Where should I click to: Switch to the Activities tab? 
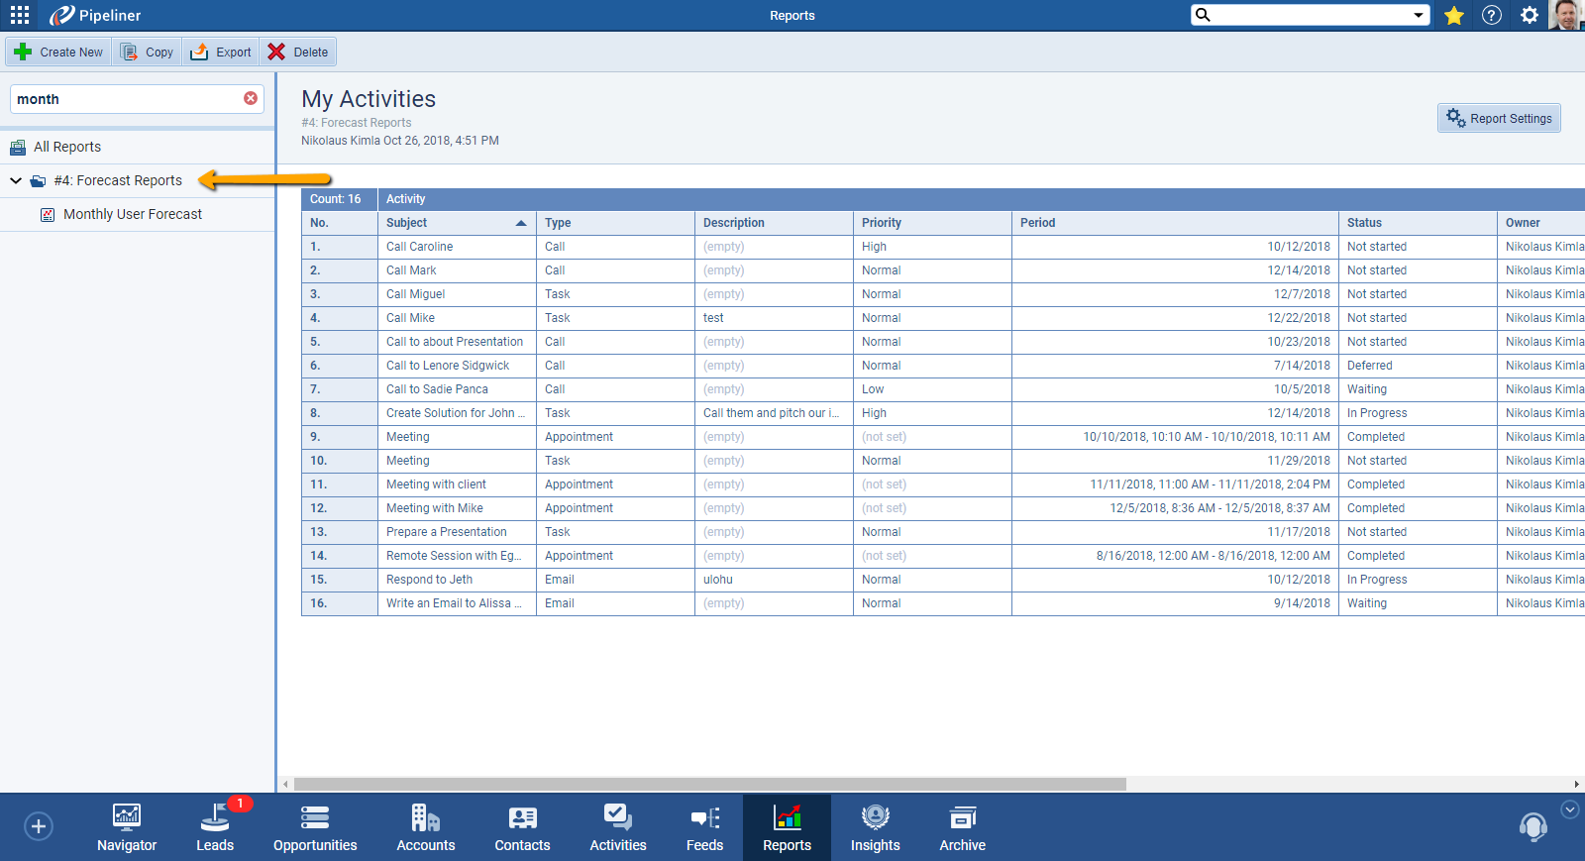click(618, 827)
